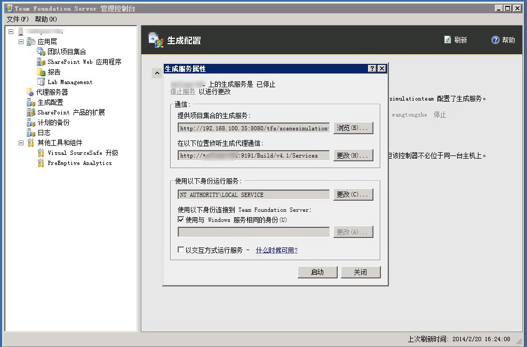Screen dimensions: 527x347
Task: Click the NT AUTHORITY\LOCAL SERVICE field
Action: pyautogui.click(x=254, y=195)
